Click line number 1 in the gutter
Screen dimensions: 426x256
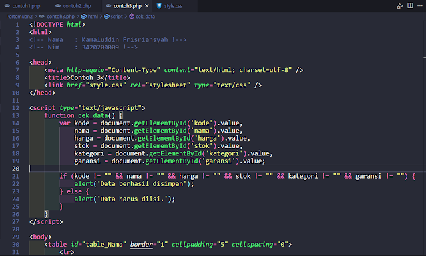click(17, 25)
